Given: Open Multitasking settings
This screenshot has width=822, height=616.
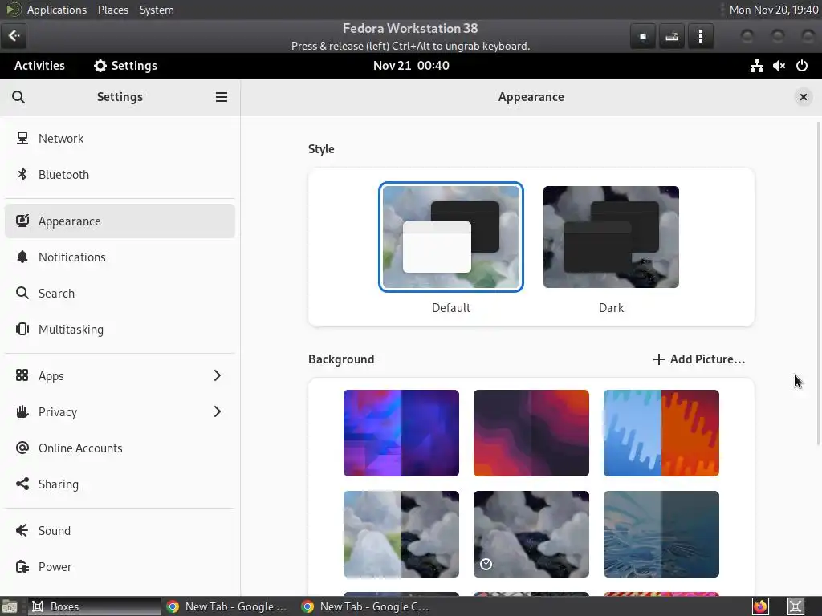Looking at the screenshot, I should pyautogui.click(x=120, y=330).
